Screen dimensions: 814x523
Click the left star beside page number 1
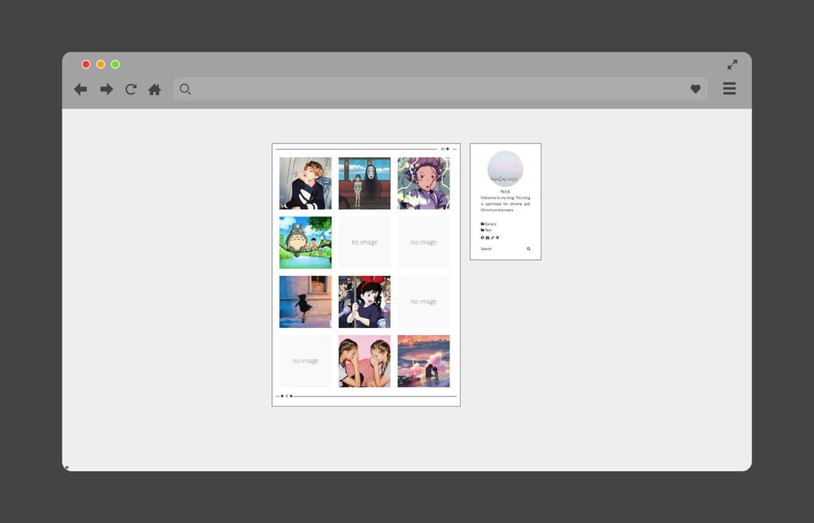pos(282,396)
